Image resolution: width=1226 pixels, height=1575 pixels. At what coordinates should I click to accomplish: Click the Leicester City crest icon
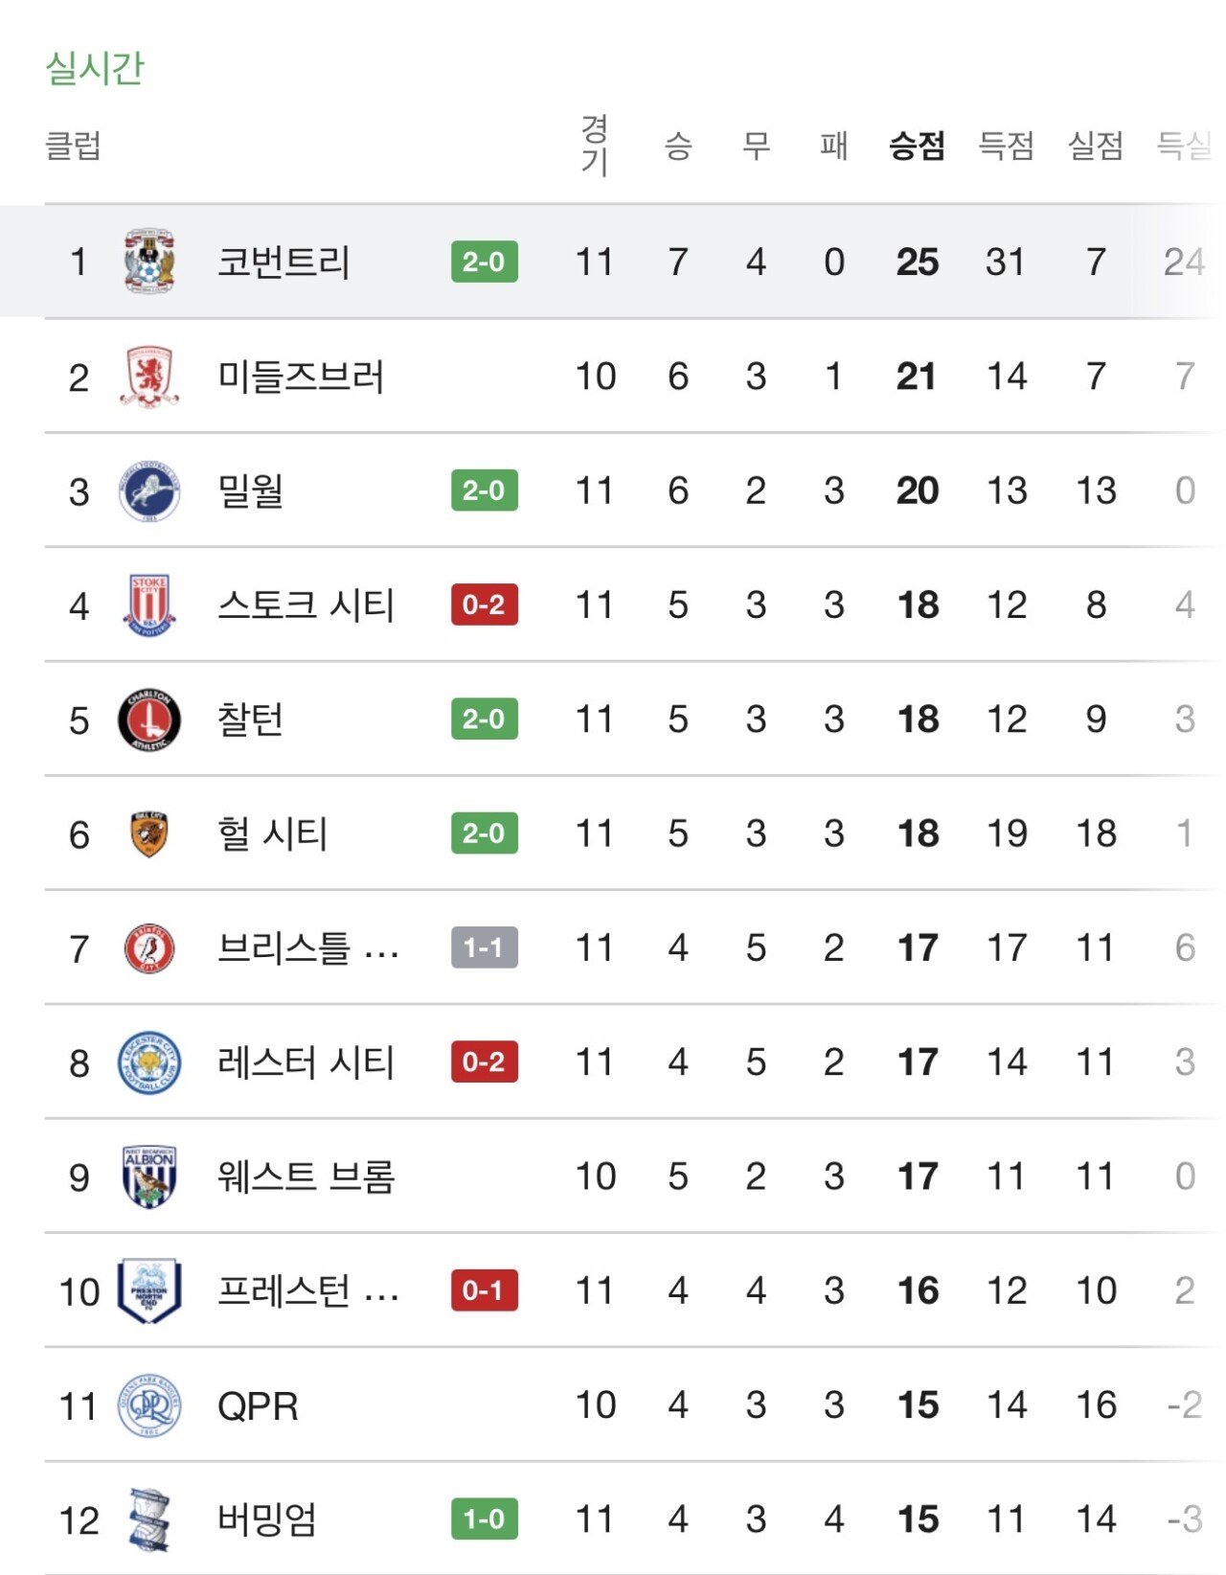click(149, 1062)
